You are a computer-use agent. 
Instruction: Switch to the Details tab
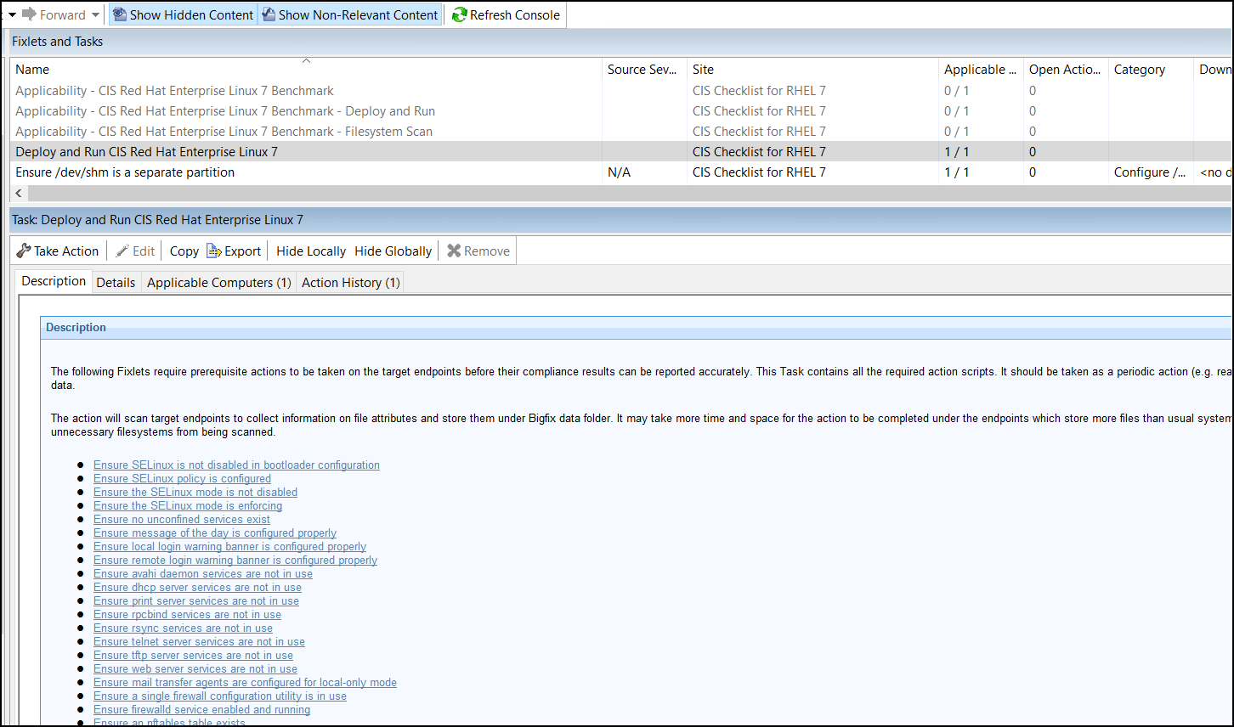pos(116,282)
